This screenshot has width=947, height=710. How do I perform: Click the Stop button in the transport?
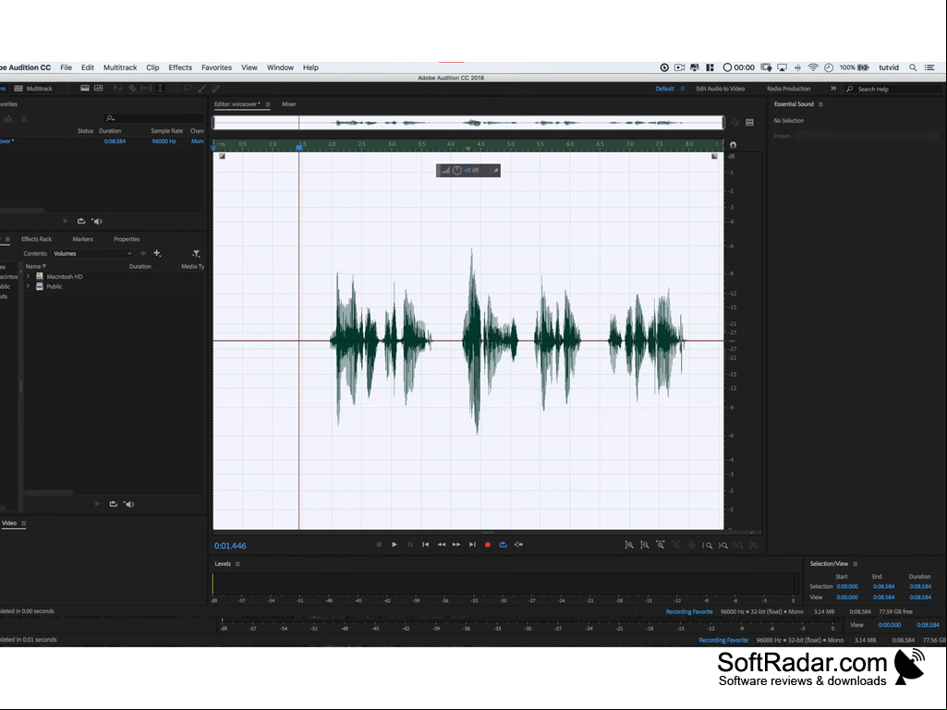(x=380, y=545)
